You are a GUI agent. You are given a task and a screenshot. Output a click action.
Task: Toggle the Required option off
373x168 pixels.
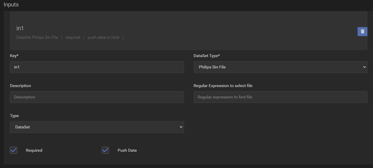tap(13, 150)
